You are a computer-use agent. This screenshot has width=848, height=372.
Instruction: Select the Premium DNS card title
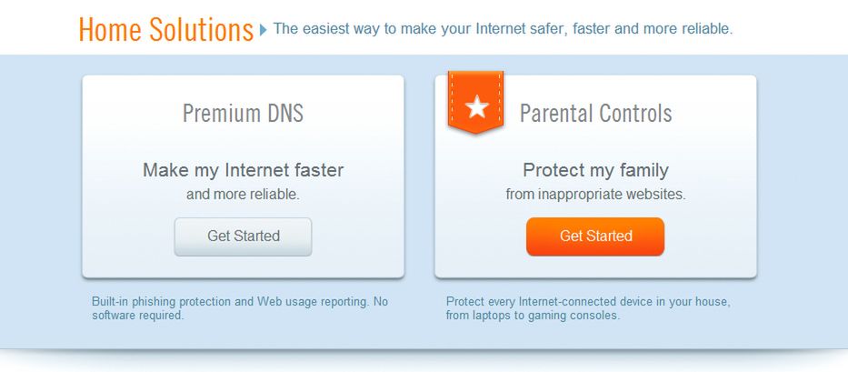click(x=243, y=114)
